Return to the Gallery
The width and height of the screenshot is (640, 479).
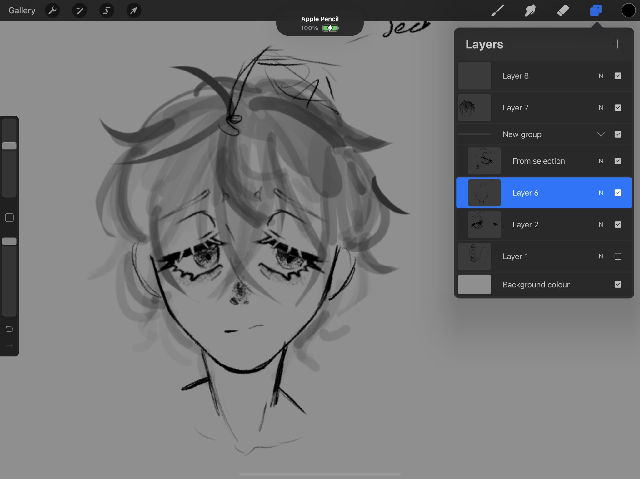click(x=22, y=10)
